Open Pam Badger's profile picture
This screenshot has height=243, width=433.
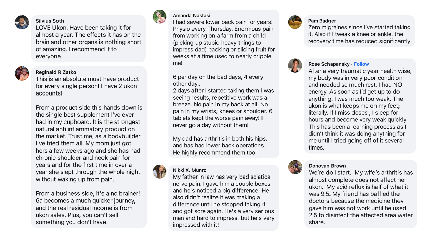[x=295, y=22]
